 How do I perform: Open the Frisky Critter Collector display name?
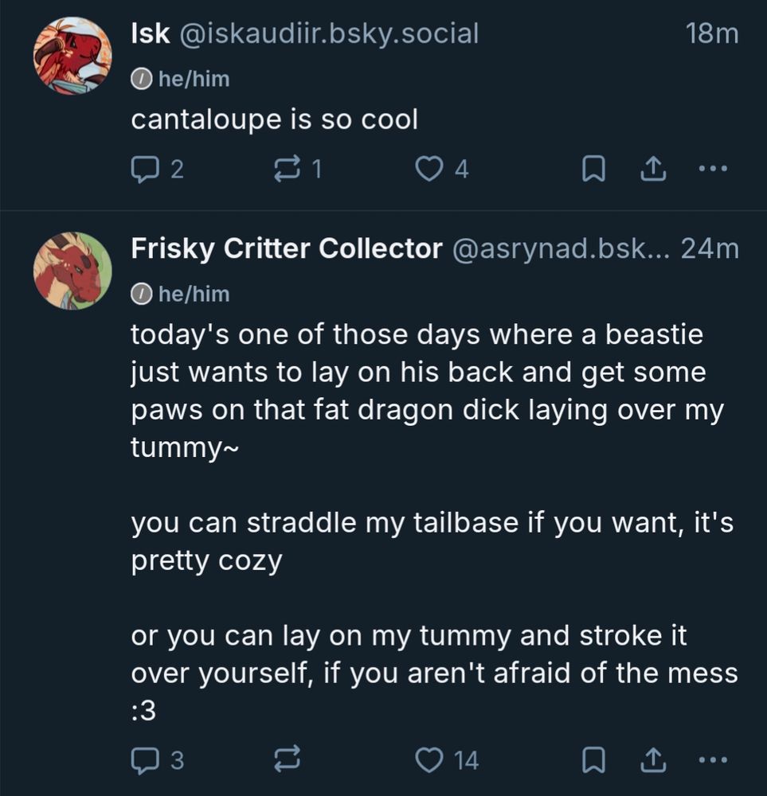point(287,249)
